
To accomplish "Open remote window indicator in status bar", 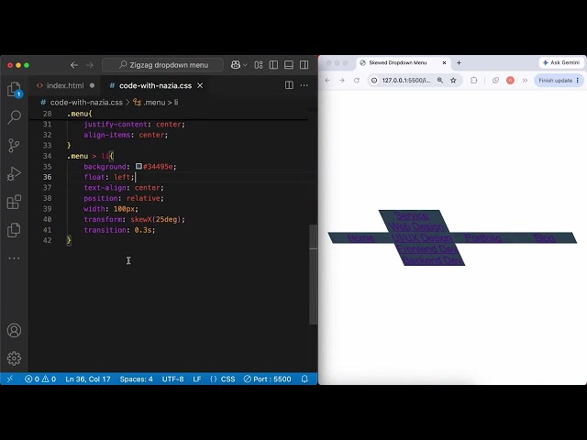I will [x=10, y=379].
